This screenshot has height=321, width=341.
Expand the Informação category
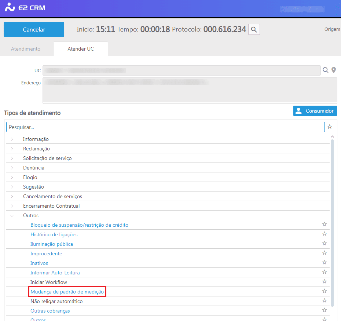12,139
